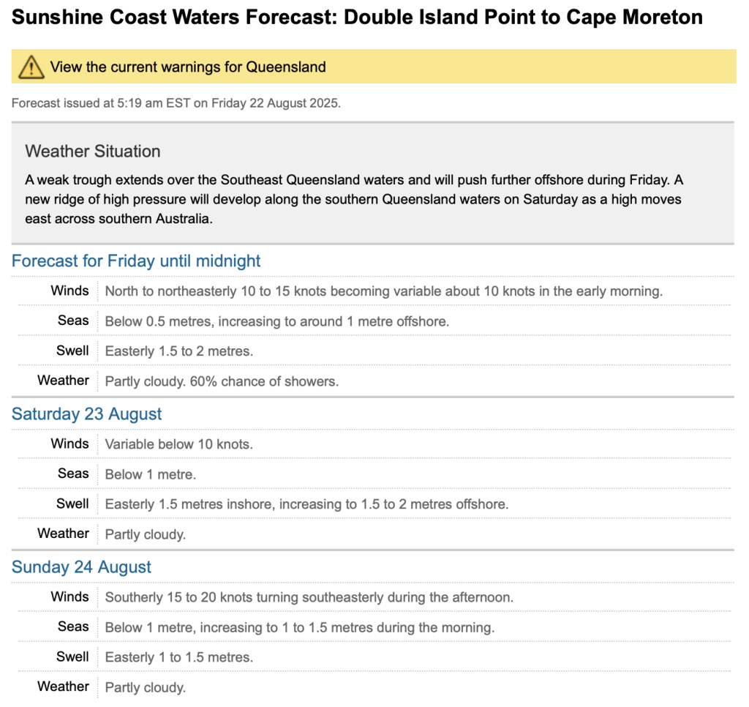
Task: Click the Saturday 23 August heading
Action: [87, 414]
